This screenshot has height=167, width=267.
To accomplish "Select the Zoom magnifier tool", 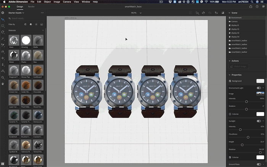I will (x=3, y=77).
